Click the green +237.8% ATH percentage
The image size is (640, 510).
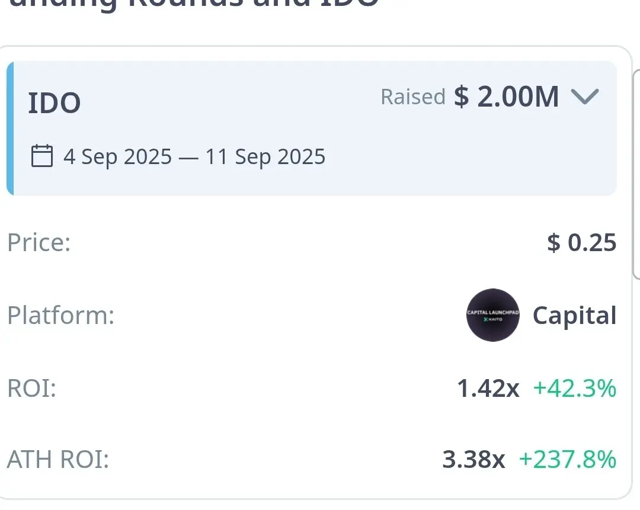click(x=567, y=460)
